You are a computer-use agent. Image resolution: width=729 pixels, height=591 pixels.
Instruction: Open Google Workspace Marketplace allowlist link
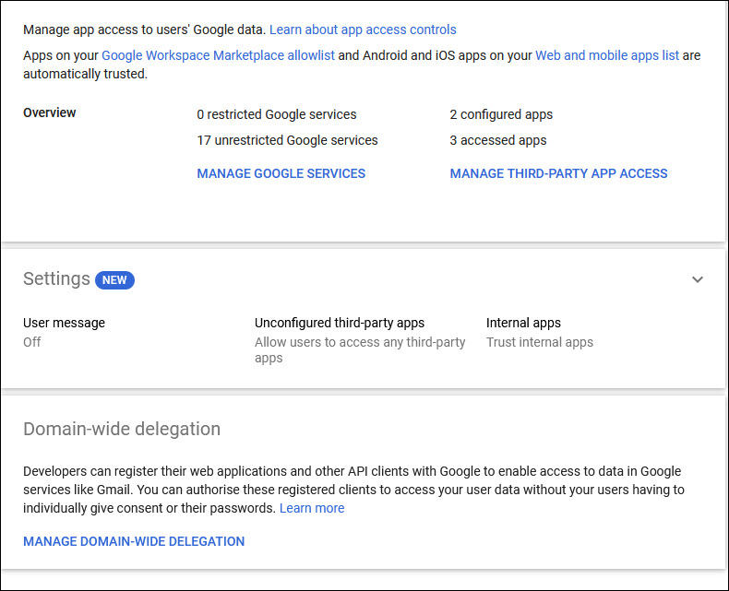[218, 55]
